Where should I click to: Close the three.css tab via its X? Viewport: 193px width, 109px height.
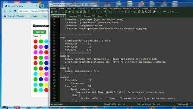tap(93, 16)
